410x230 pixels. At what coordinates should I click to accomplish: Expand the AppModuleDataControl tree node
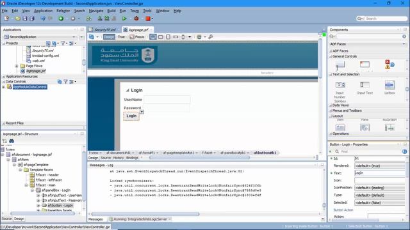tap(4, 87)
